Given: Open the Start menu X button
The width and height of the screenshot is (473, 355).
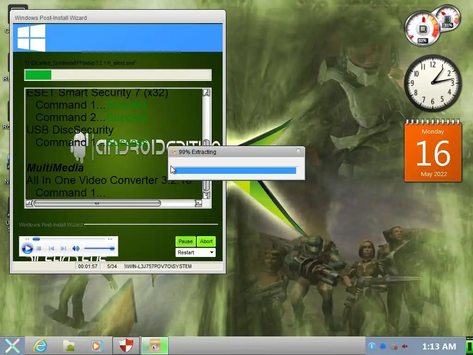Looking at the screenshot, I should click(12, 346).
